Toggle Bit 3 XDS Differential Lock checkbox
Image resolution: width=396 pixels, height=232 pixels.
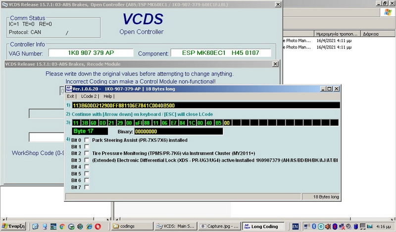[87, 160]
